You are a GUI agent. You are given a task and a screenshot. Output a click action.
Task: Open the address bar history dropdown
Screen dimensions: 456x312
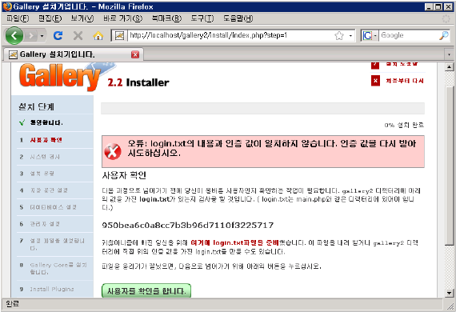coord(350,36)
